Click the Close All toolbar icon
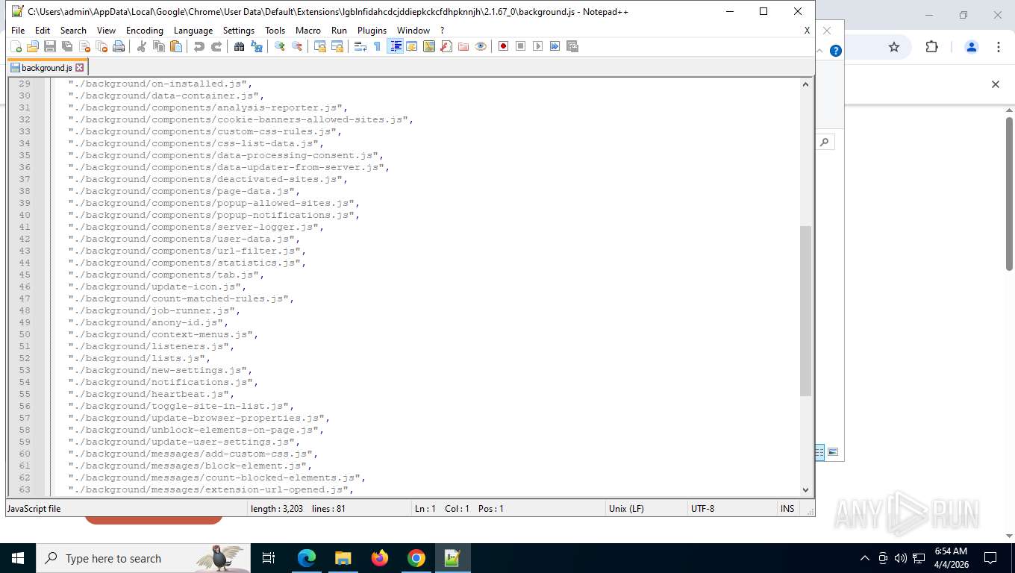The width and height of the screenshot is (1015, 573). 101,46
